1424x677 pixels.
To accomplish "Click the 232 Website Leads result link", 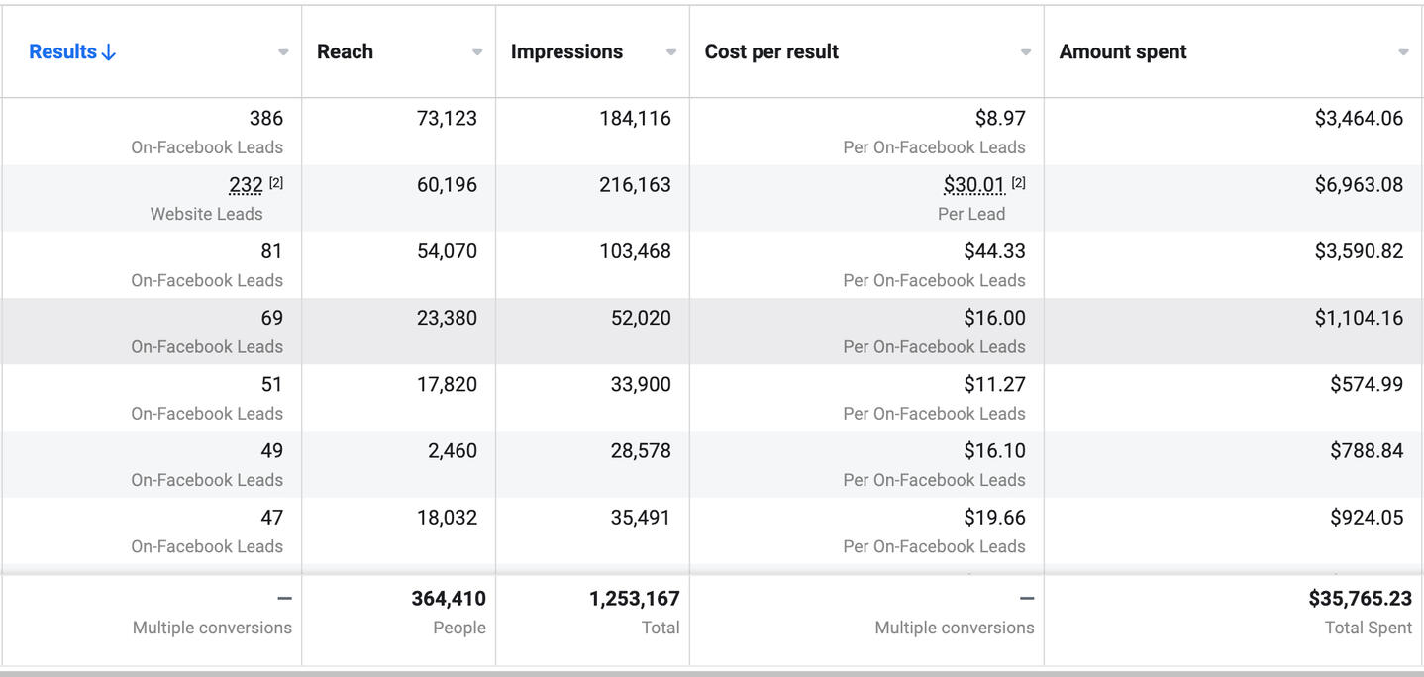I will [x=246, y=185].
